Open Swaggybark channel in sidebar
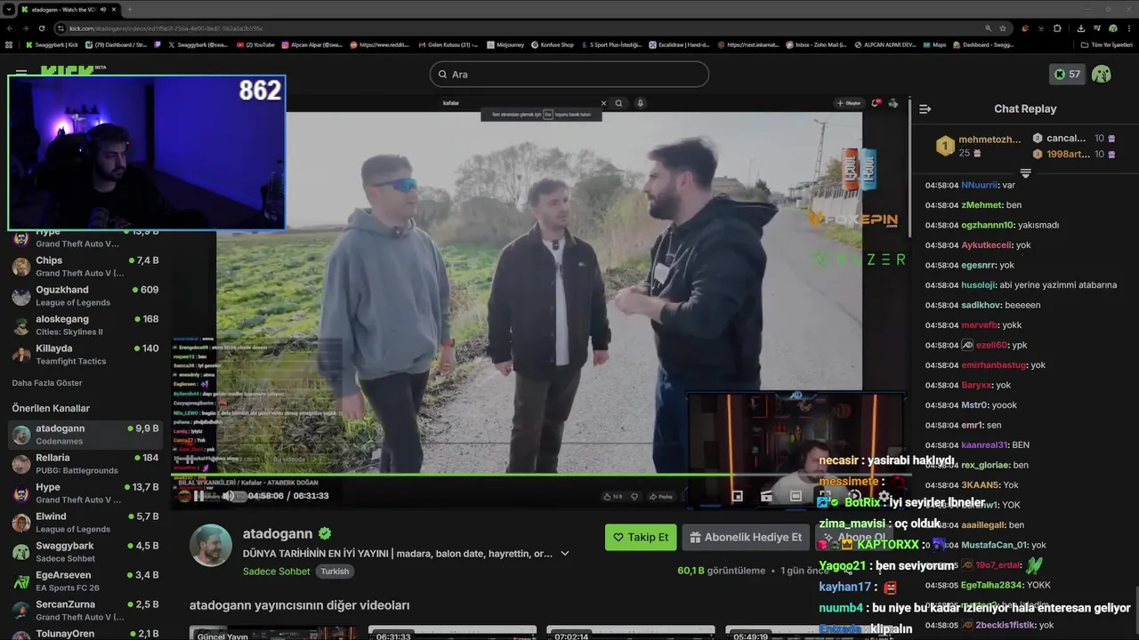Image resolution: width=1139 pixels, height=640 pixels. [x=85, y=552]
